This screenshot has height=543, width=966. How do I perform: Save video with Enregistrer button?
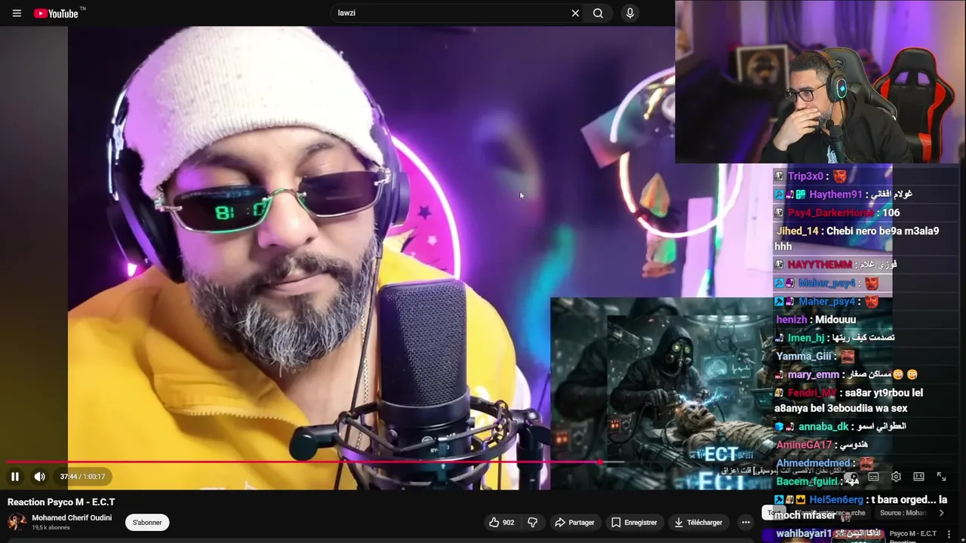click(x=634, y=522)
